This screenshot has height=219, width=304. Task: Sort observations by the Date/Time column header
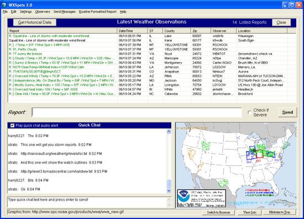click(133, 31)
